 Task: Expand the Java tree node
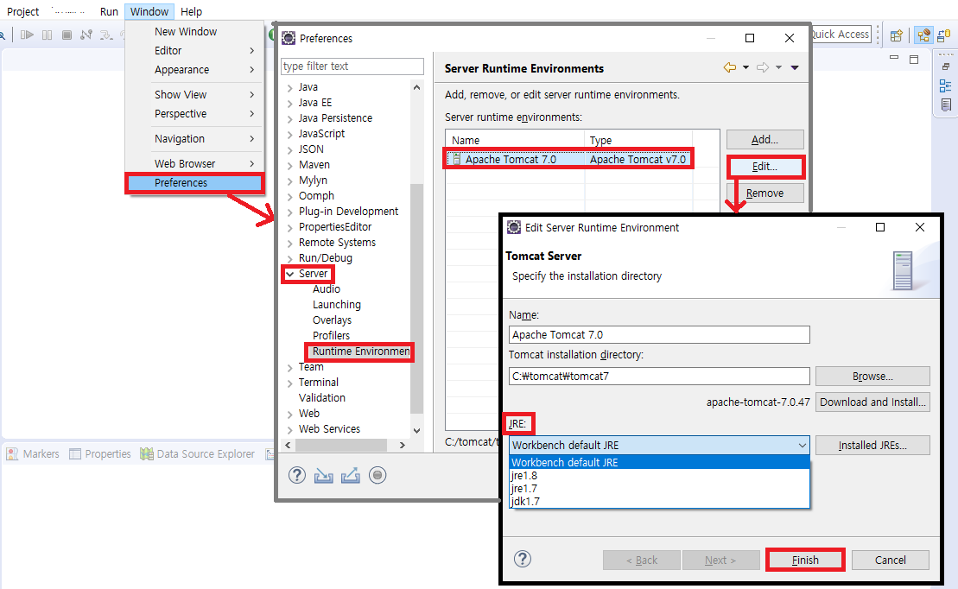click(289, 88)
